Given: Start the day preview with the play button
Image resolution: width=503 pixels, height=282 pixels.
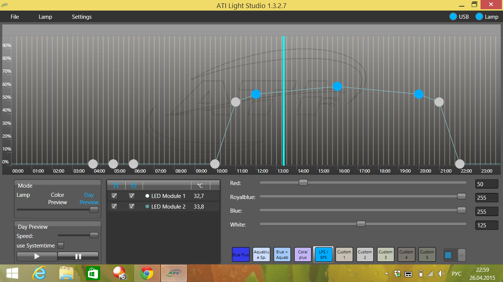Looking at the screenshot, I should 37,256.
